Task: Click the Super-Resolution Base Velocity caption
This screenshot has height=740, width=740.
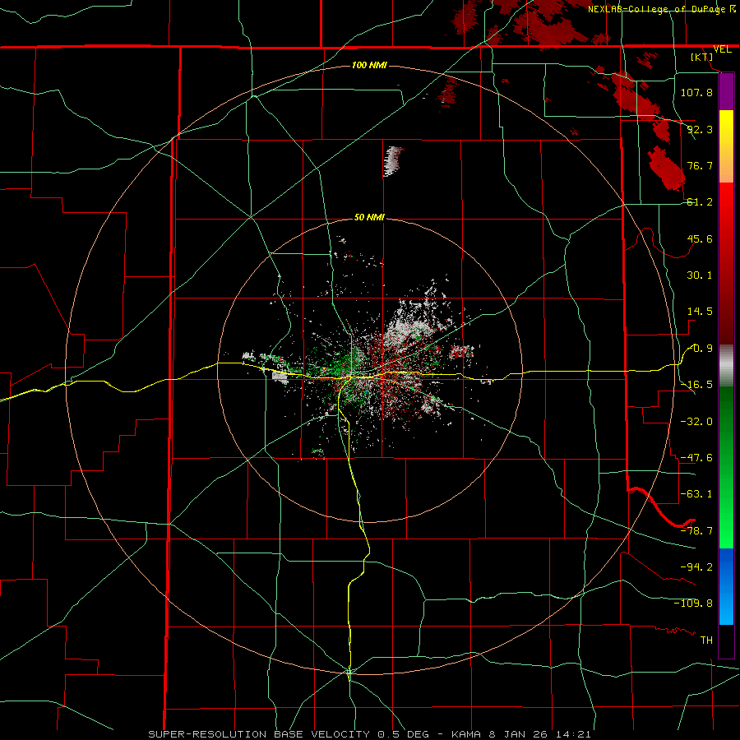Action: click(x=369, y=734)
